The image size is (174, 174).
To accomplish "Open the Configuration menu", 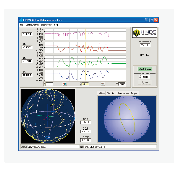I will [32, 25].
